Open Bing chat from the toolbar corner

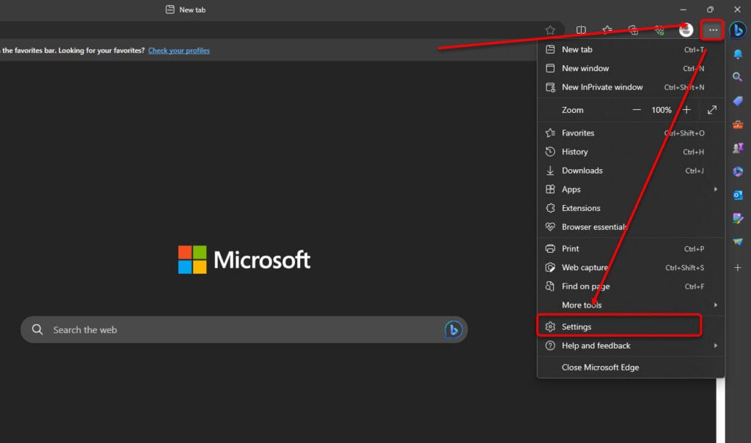[738, 30]
